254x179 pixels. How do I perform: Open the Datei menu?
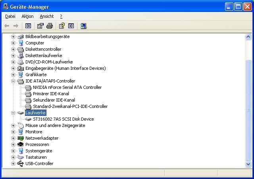coord(10,16)
